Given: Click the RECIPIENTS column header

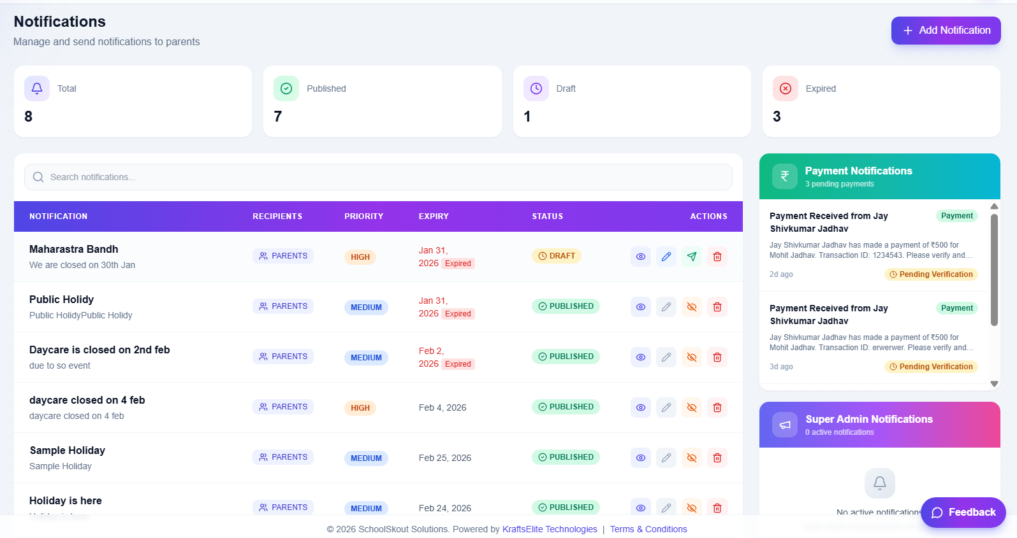Looking at the screenshot, I should click(277, 216).
